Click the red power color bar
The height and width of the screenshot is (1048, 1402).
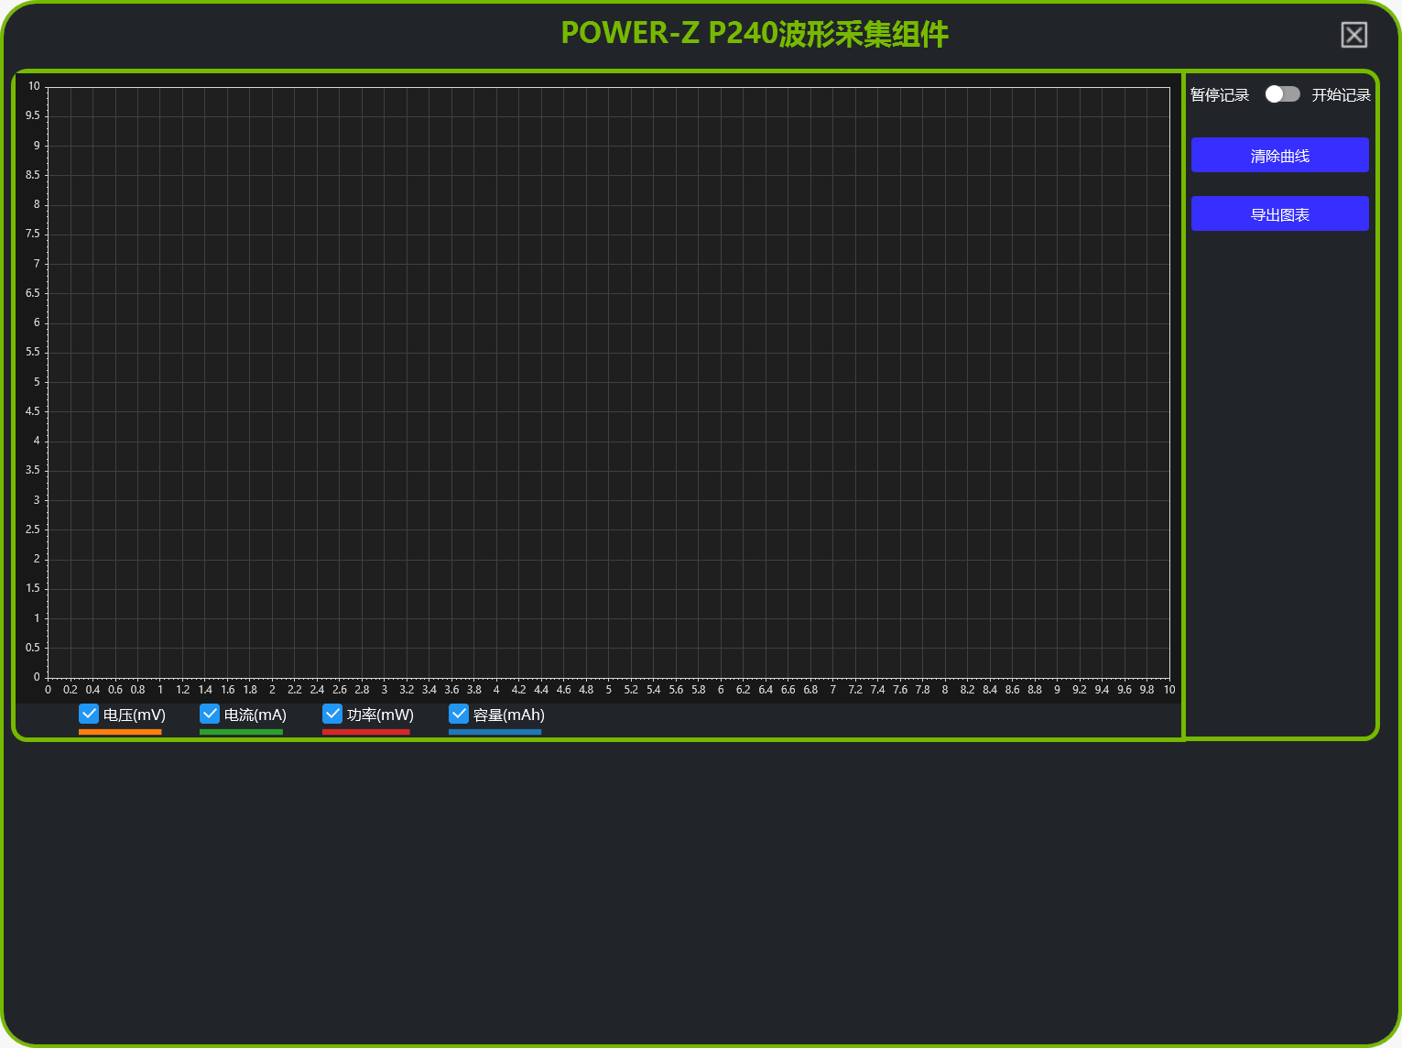365,732
